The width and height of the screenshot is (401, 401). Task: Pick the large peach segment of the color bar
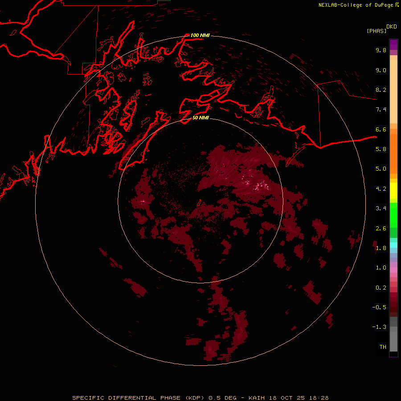tap(393, 91)
